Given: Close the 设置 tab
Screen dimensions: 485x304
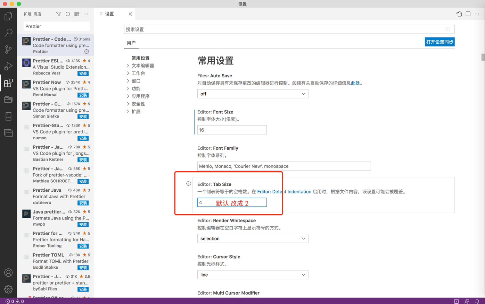Looking at the screenshot, I should click(130, 14).
